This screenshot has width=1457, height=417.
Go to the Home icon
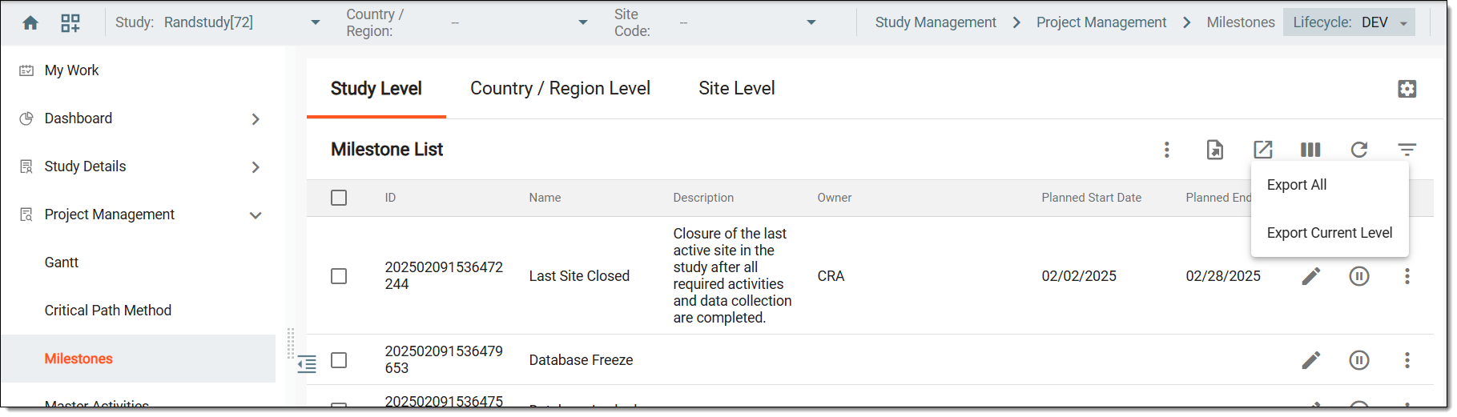(30, 22)
